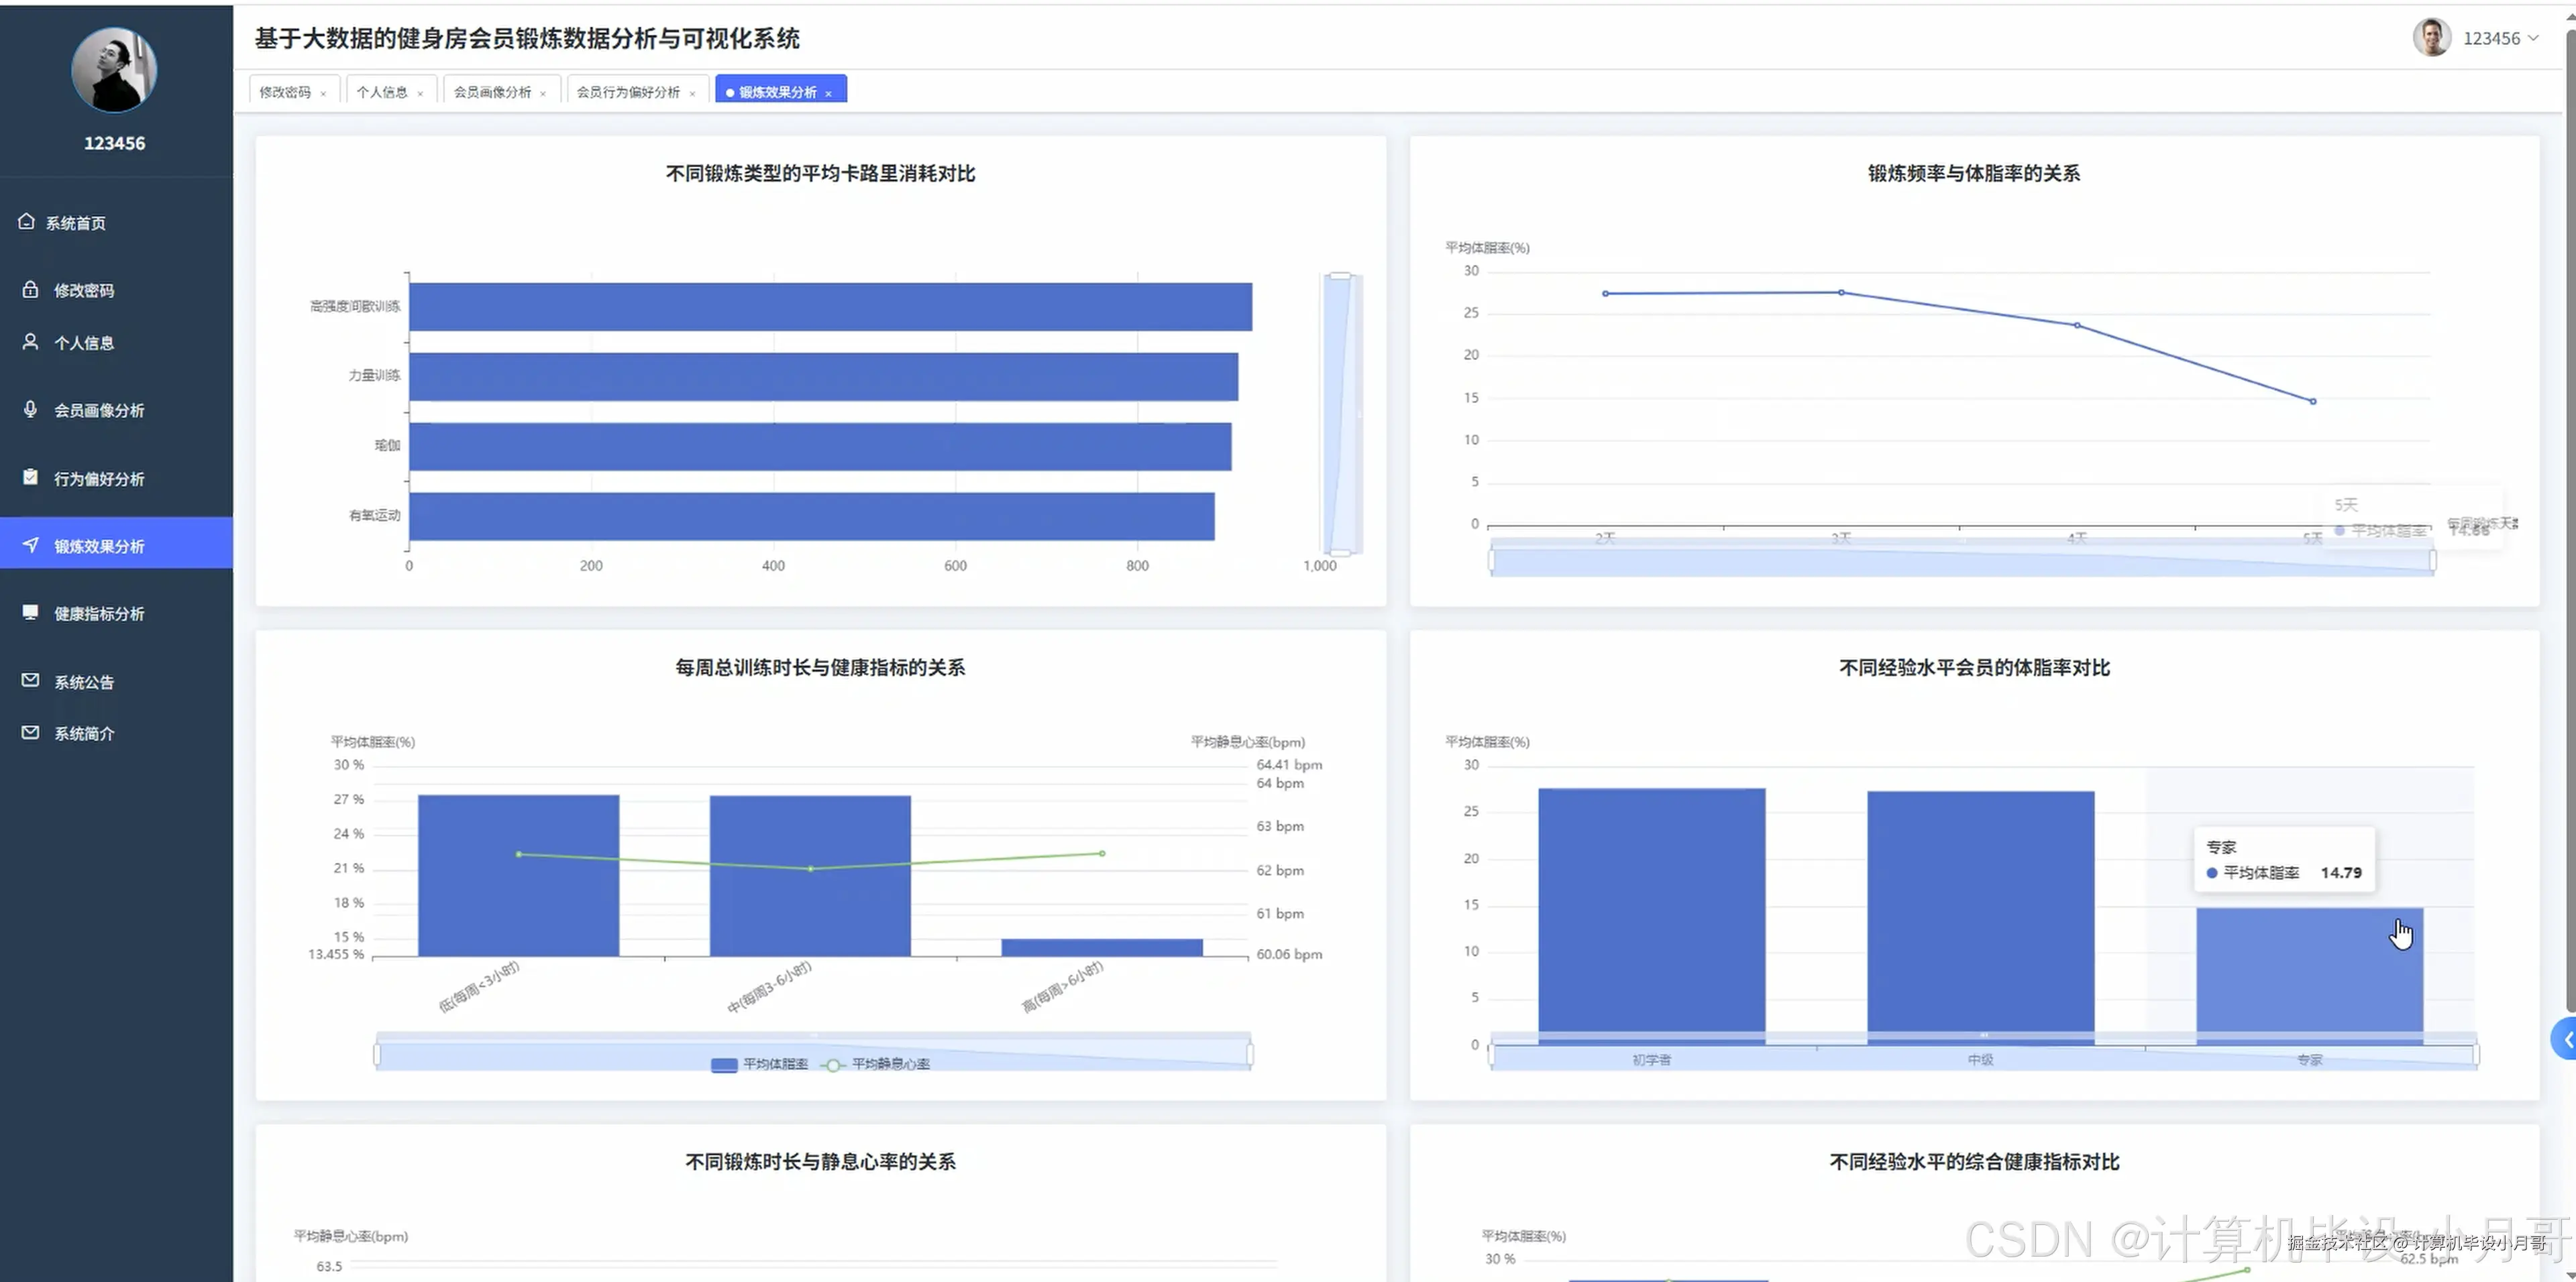Click the 瑜伽 bar
Screen dimensions: 2576x1282
click(820, 446)
